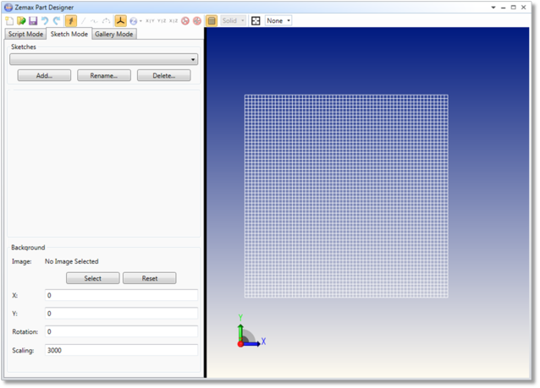Open dropdown arrow next to Z icon

coord(141,21)
